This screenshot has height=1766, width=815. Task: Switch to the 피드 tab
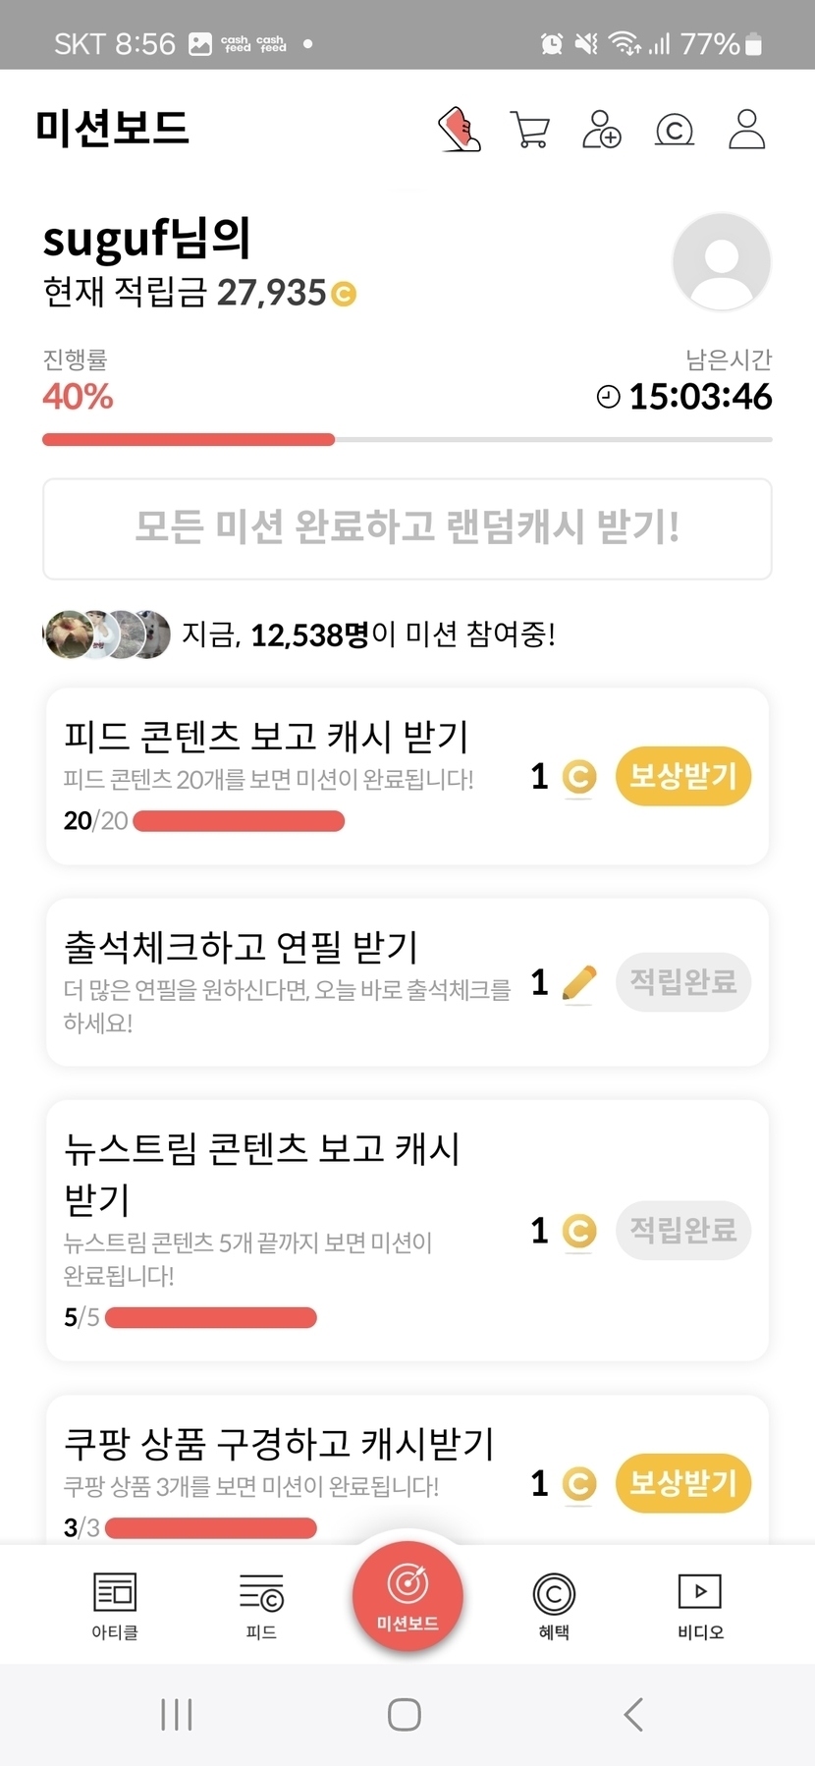pyautogui.click(x=261, y=1604)
